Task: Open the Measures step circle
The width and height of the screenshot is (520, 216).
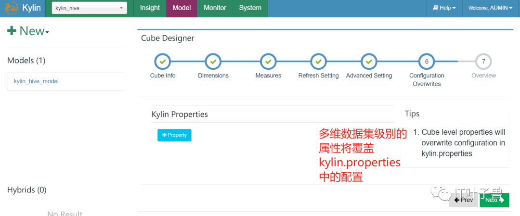Action: [268, 62]
